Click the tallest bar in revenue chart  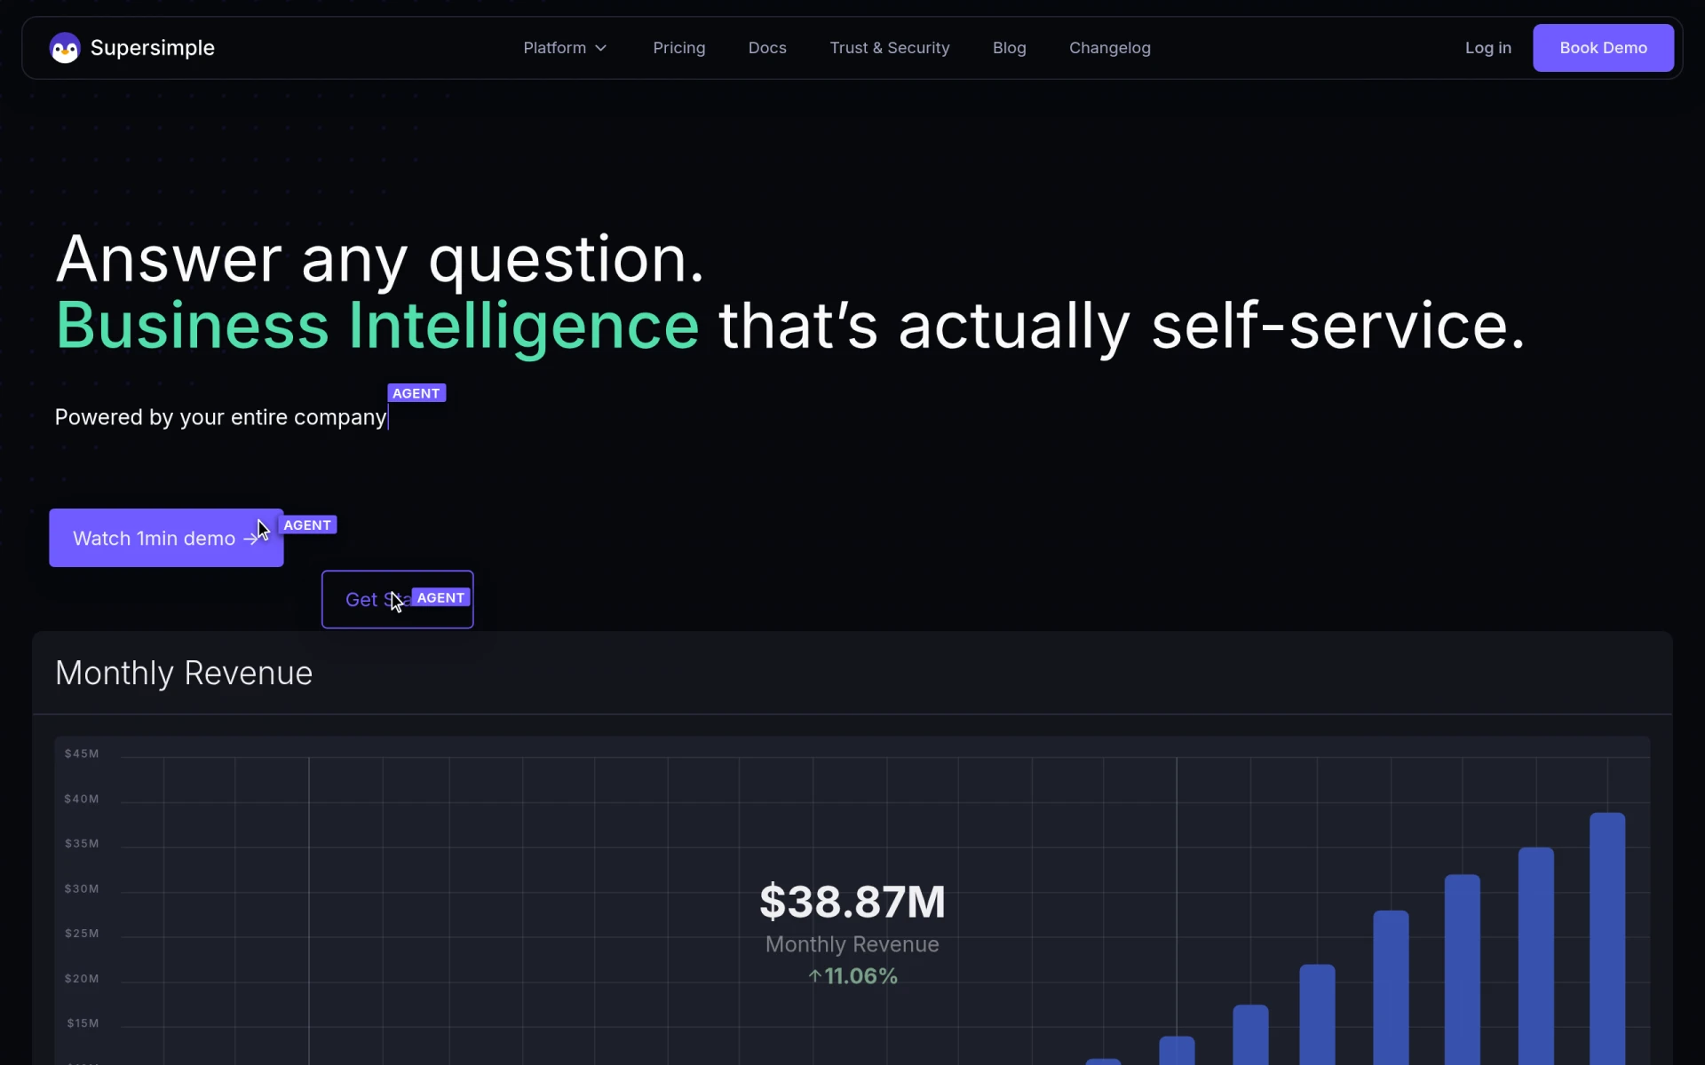click(1607, 938)
